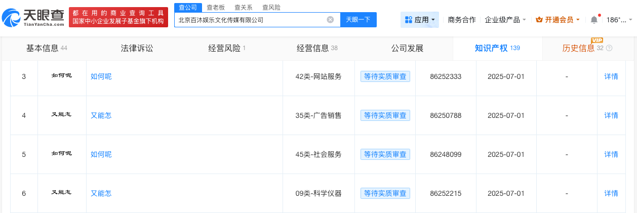This screenshot has width=637, height=213.
Task: Select the 查老板 search tab
Action: click(x=216, y=8)
